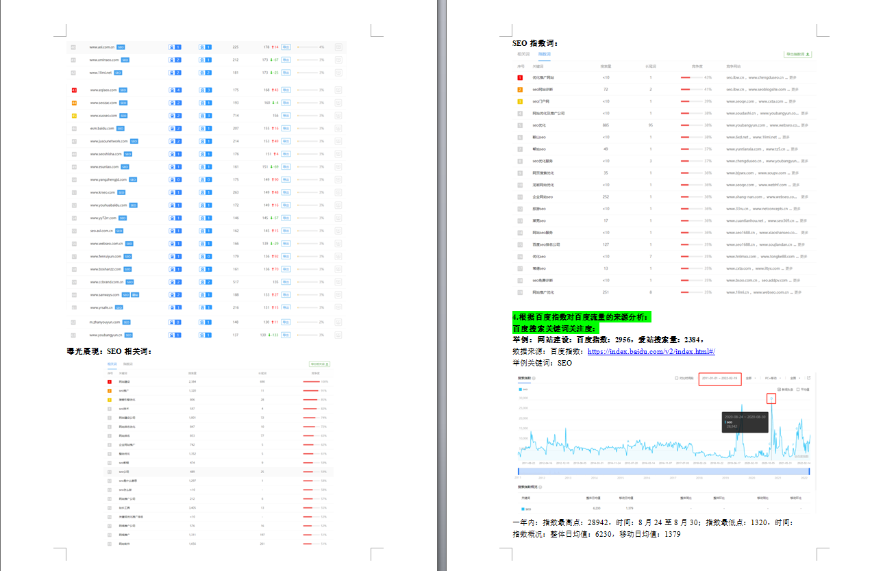
Task: Click www.youbangyun.cn in left table
Action: coord(106,335)
